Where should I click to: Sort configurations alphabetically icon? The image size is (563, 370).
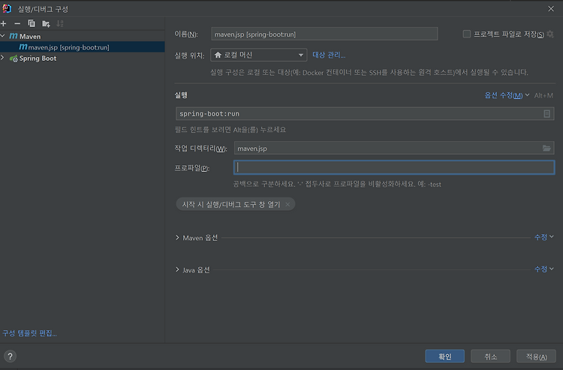60,24
